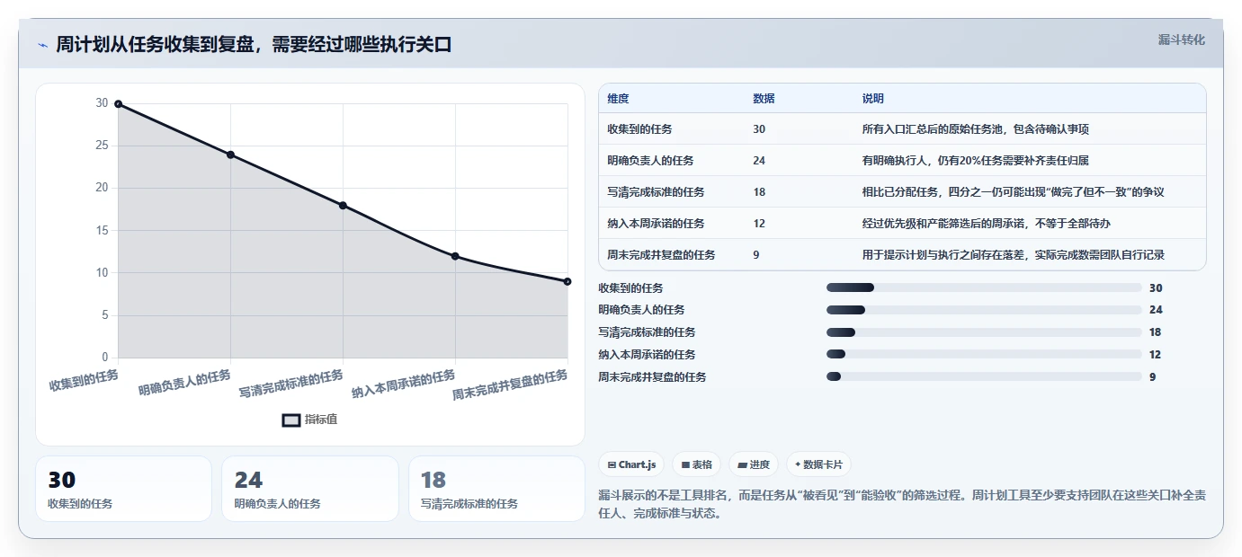Click value 30 in the table 数据 column
Screen dimensions: 1242x557
pos(759,129)
